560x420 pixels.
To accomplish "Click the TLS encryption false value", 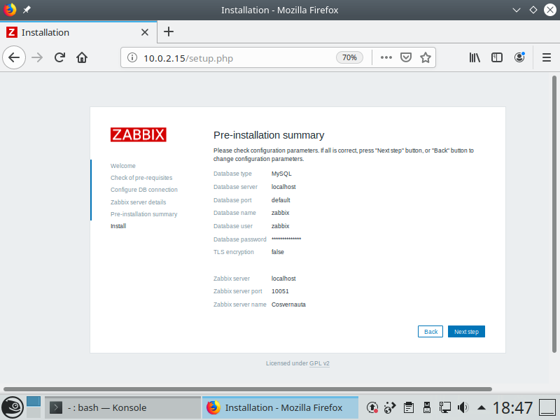I will (x=277, y=252).
